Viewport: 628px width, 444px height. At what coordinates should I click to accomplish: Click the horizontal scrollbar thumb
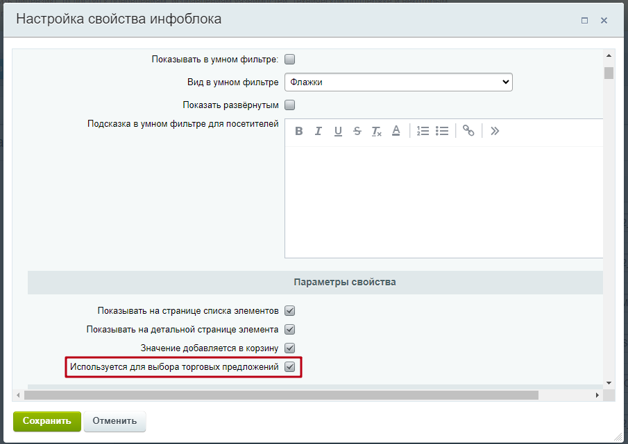281,396
